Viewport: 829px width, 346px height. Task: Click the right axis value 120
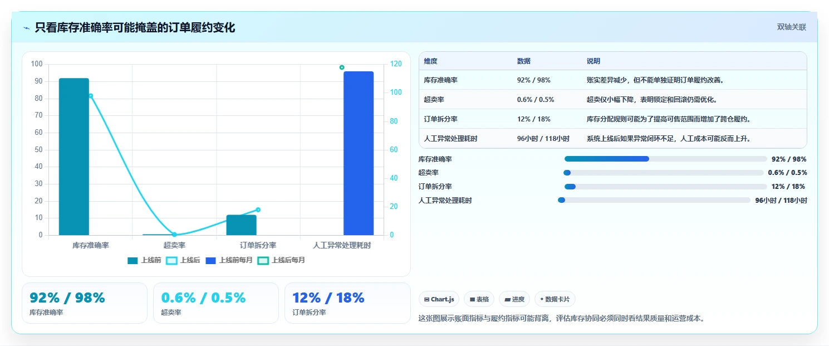point(395,64)
